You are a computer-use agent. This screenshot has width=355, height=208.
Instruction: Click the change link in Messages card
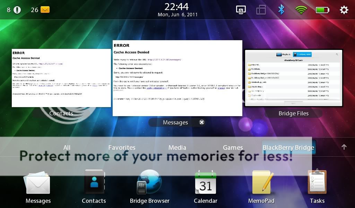tap(221, 88)
